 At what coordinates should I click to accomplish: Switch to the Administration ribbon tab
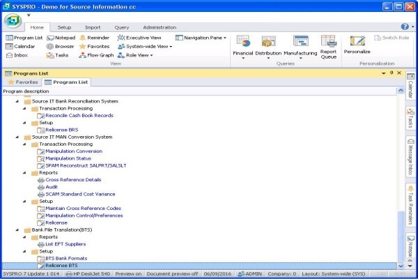[x=160, y=27]
